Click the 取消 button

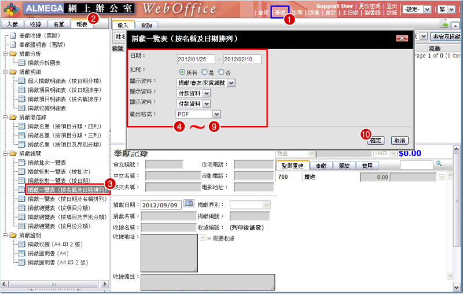(x=399, y=141)
